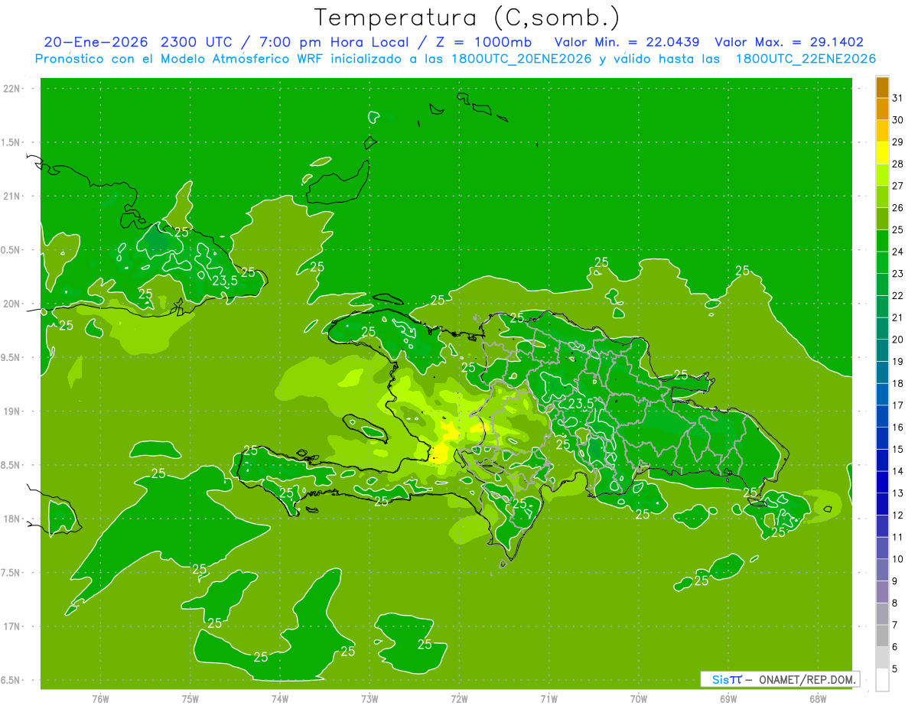
Task: Click the "75W" longitude label
Action: click(x=190, y=698)
